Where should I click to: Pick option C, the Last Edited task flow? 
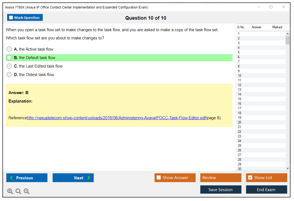pyautogui.click(x=9, y=66)
